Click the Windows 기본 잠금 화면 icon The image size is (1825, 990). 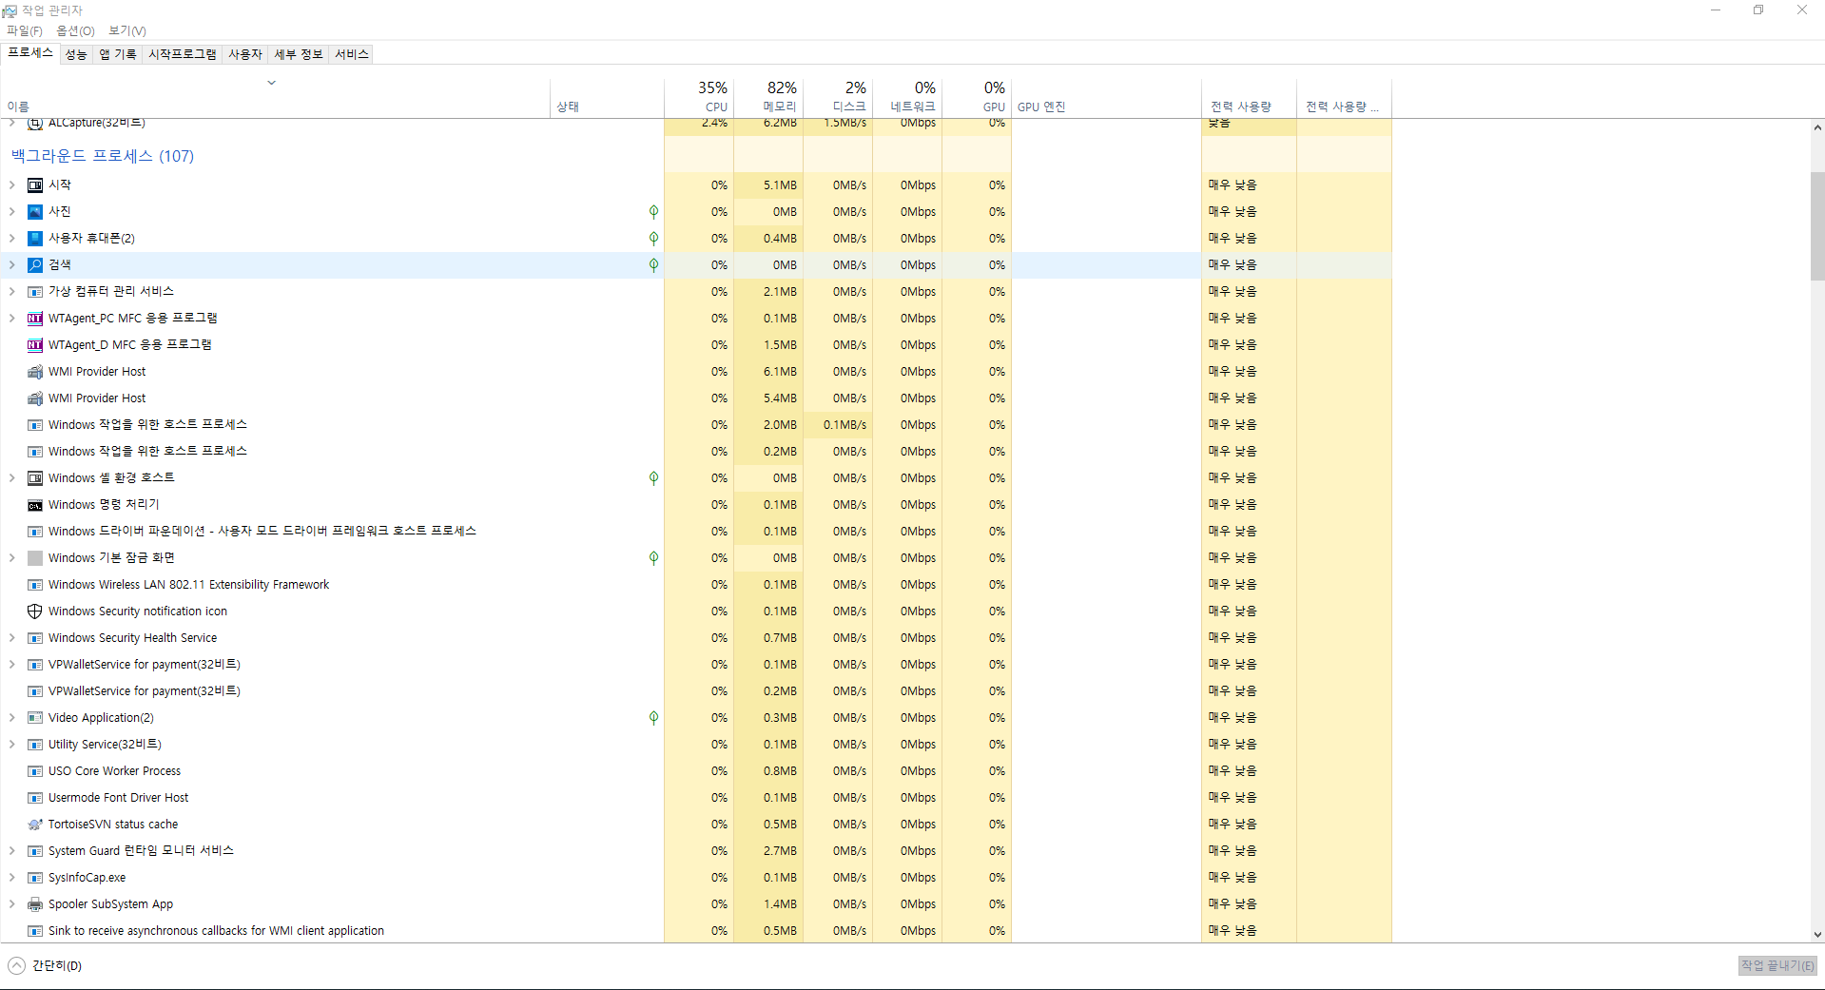[35, 558]
